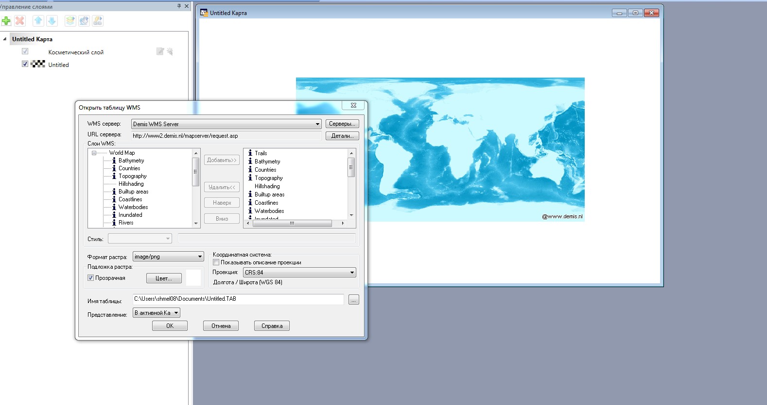This screenshot has height=405, width=767.
Task: Open the WMS сервер dropdown
Action: click(x=317, y=124)
